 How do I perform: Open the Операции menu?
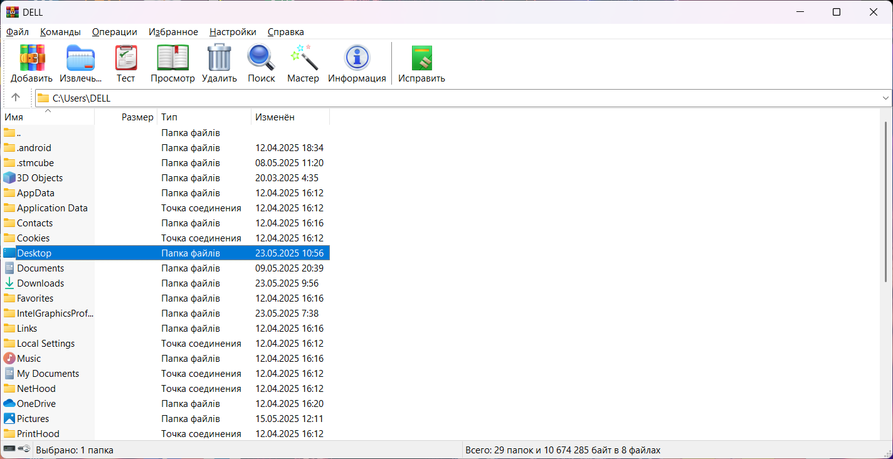[114, 32]
